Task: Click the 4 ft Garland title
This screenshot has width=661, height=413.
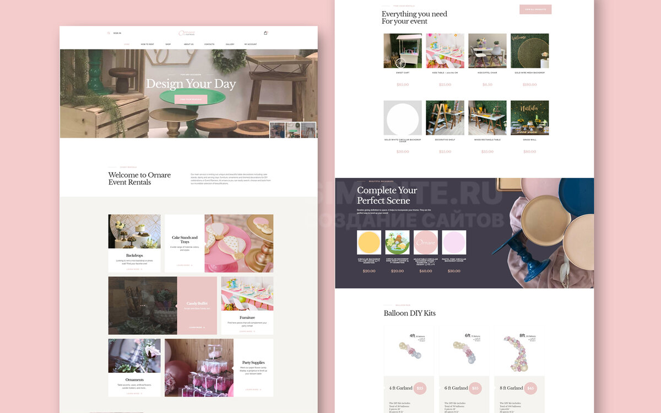Action: tap(400, 388)
